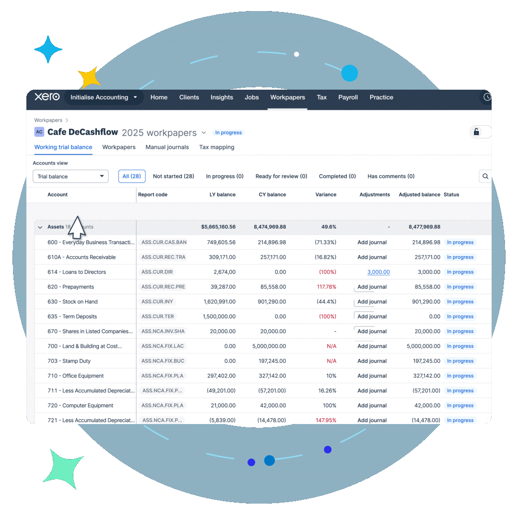Click In progress status badge for Prepayments

click(459, 287)
